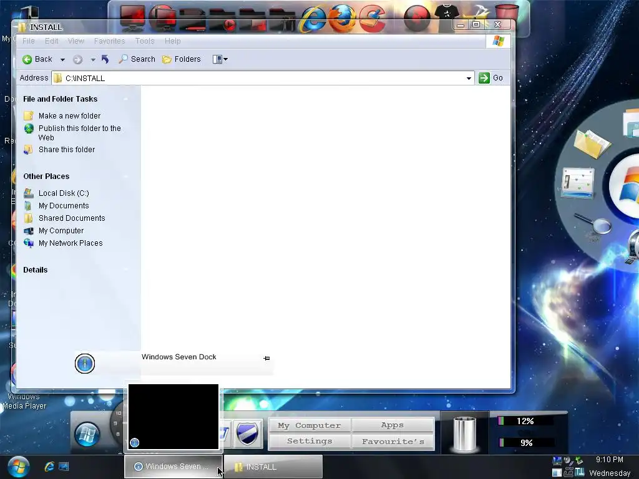Open the File menu
Viewport: 639px width, 479px height.
pyautogui.click(x=29, y=41)
